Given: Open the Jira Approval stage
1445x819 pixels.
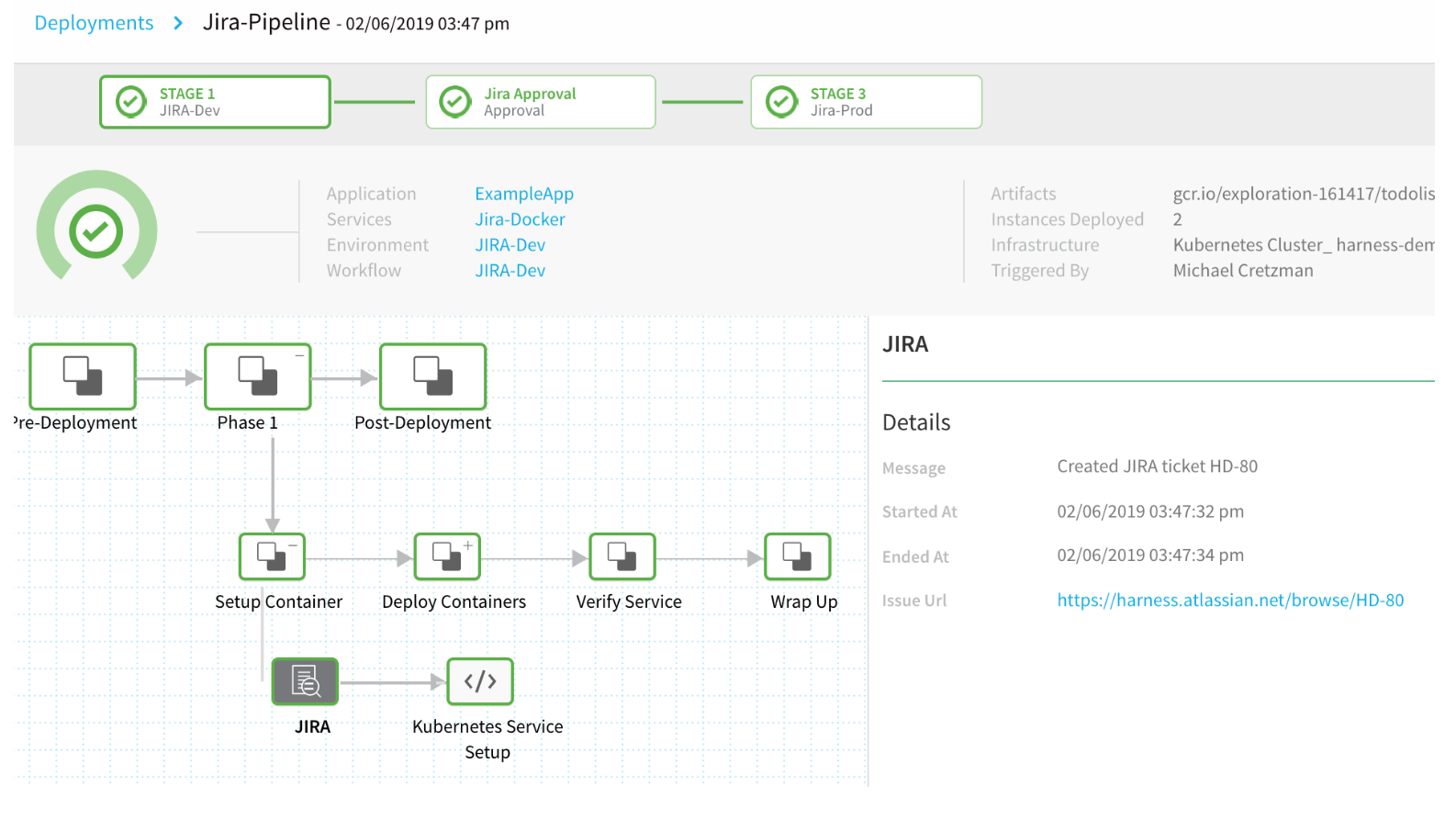Looking at the screenshot, I should coord(541,102).
